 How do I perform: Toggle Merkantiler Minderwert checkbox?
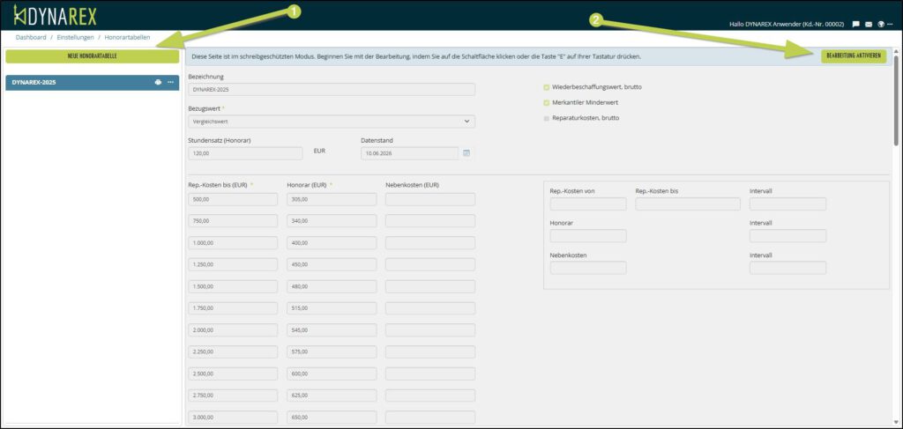pyautogui.click(x=547, y=103)
